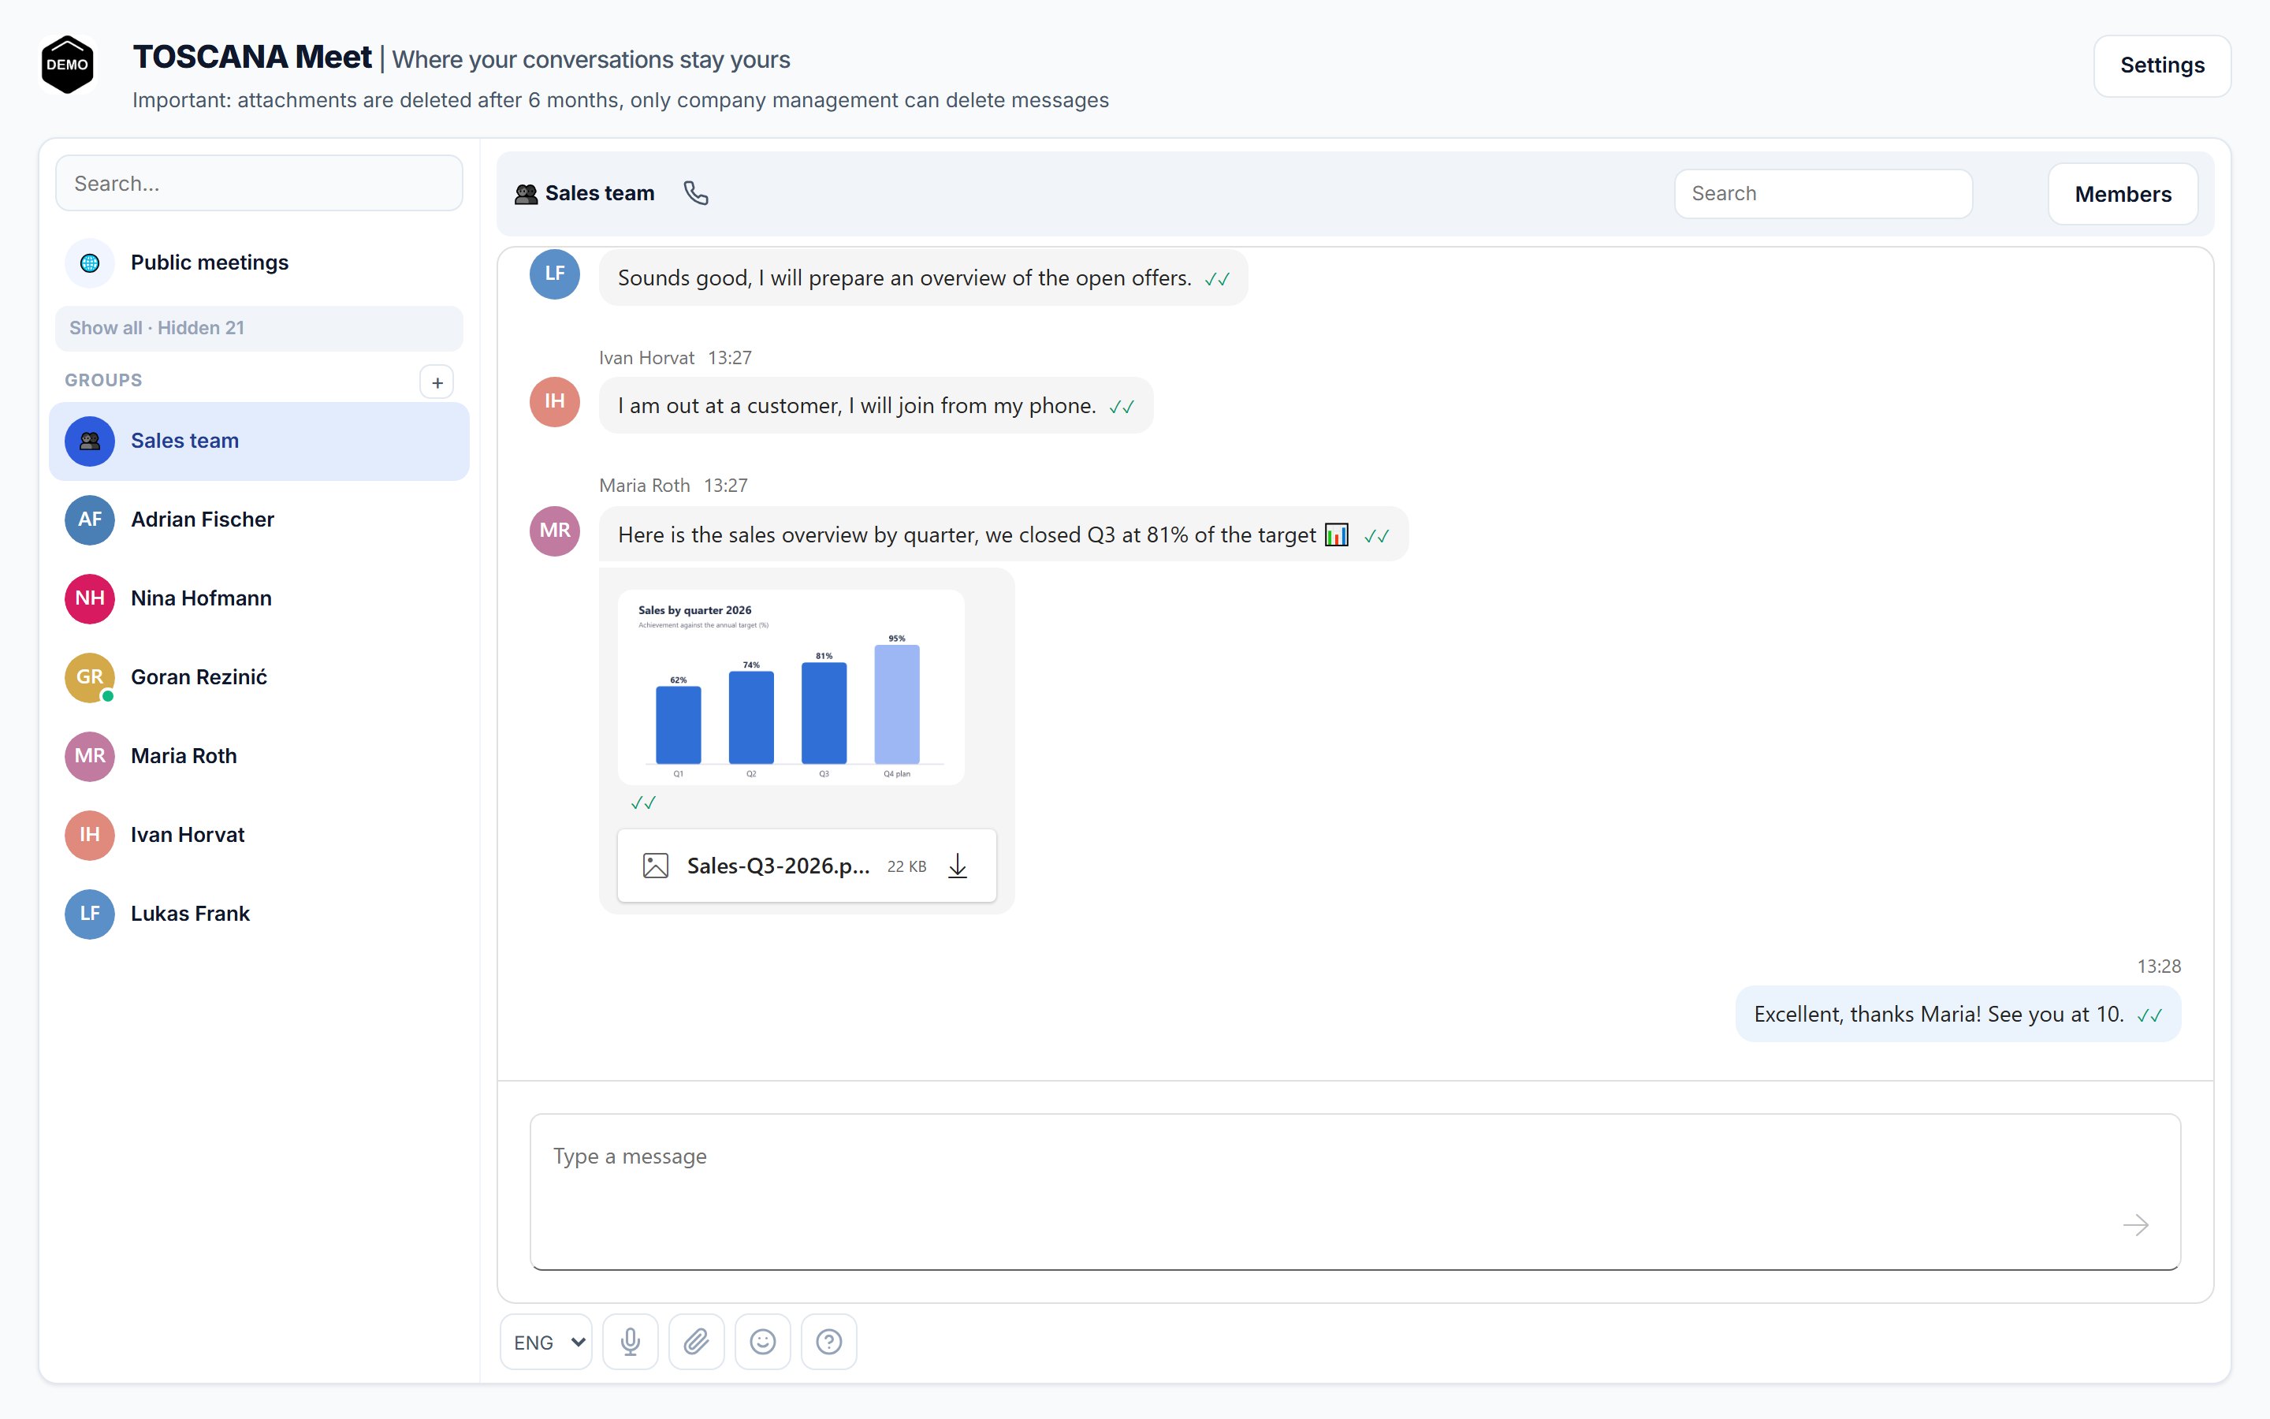Click the sidebar Search field
2270x1419 pixels.
click(259, 184)
